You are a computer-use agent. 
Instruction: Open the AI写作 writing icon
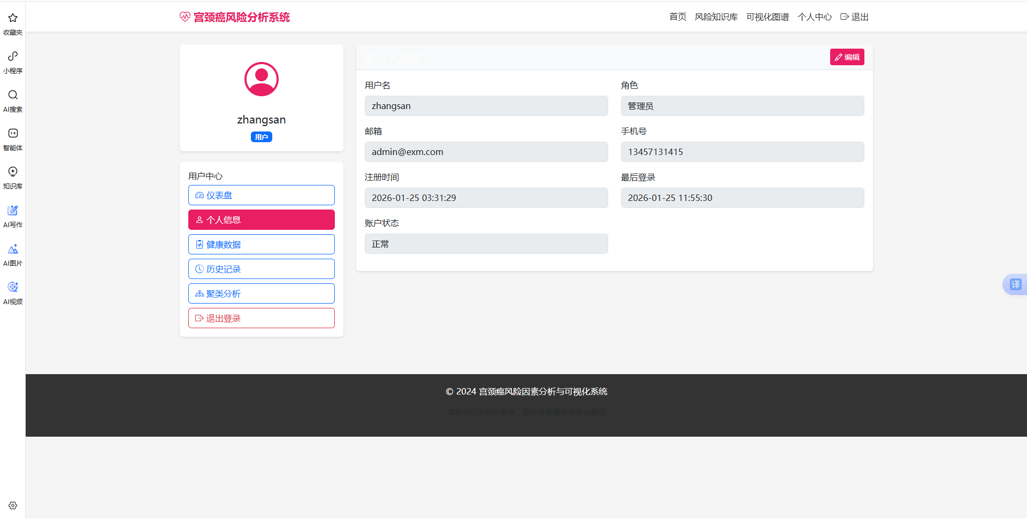tap(13, 211)
